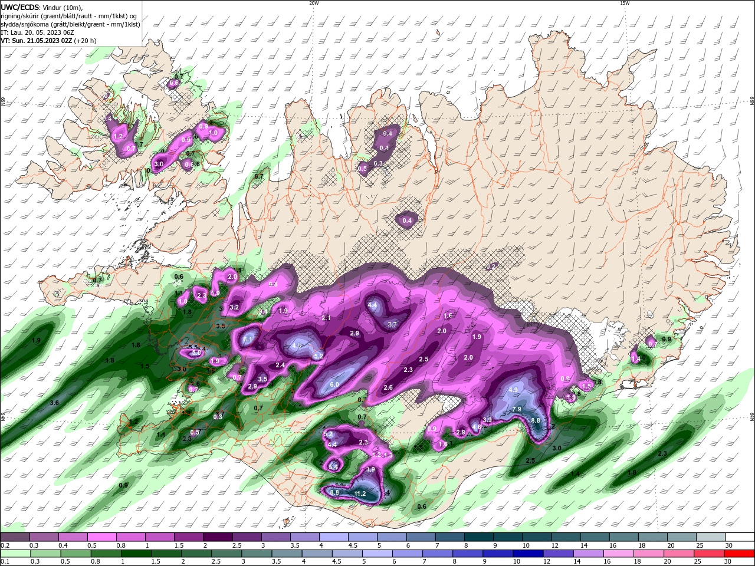Click the '0.1' tick on the rain legend
The image size is (755, 566).
click(4, 562)
